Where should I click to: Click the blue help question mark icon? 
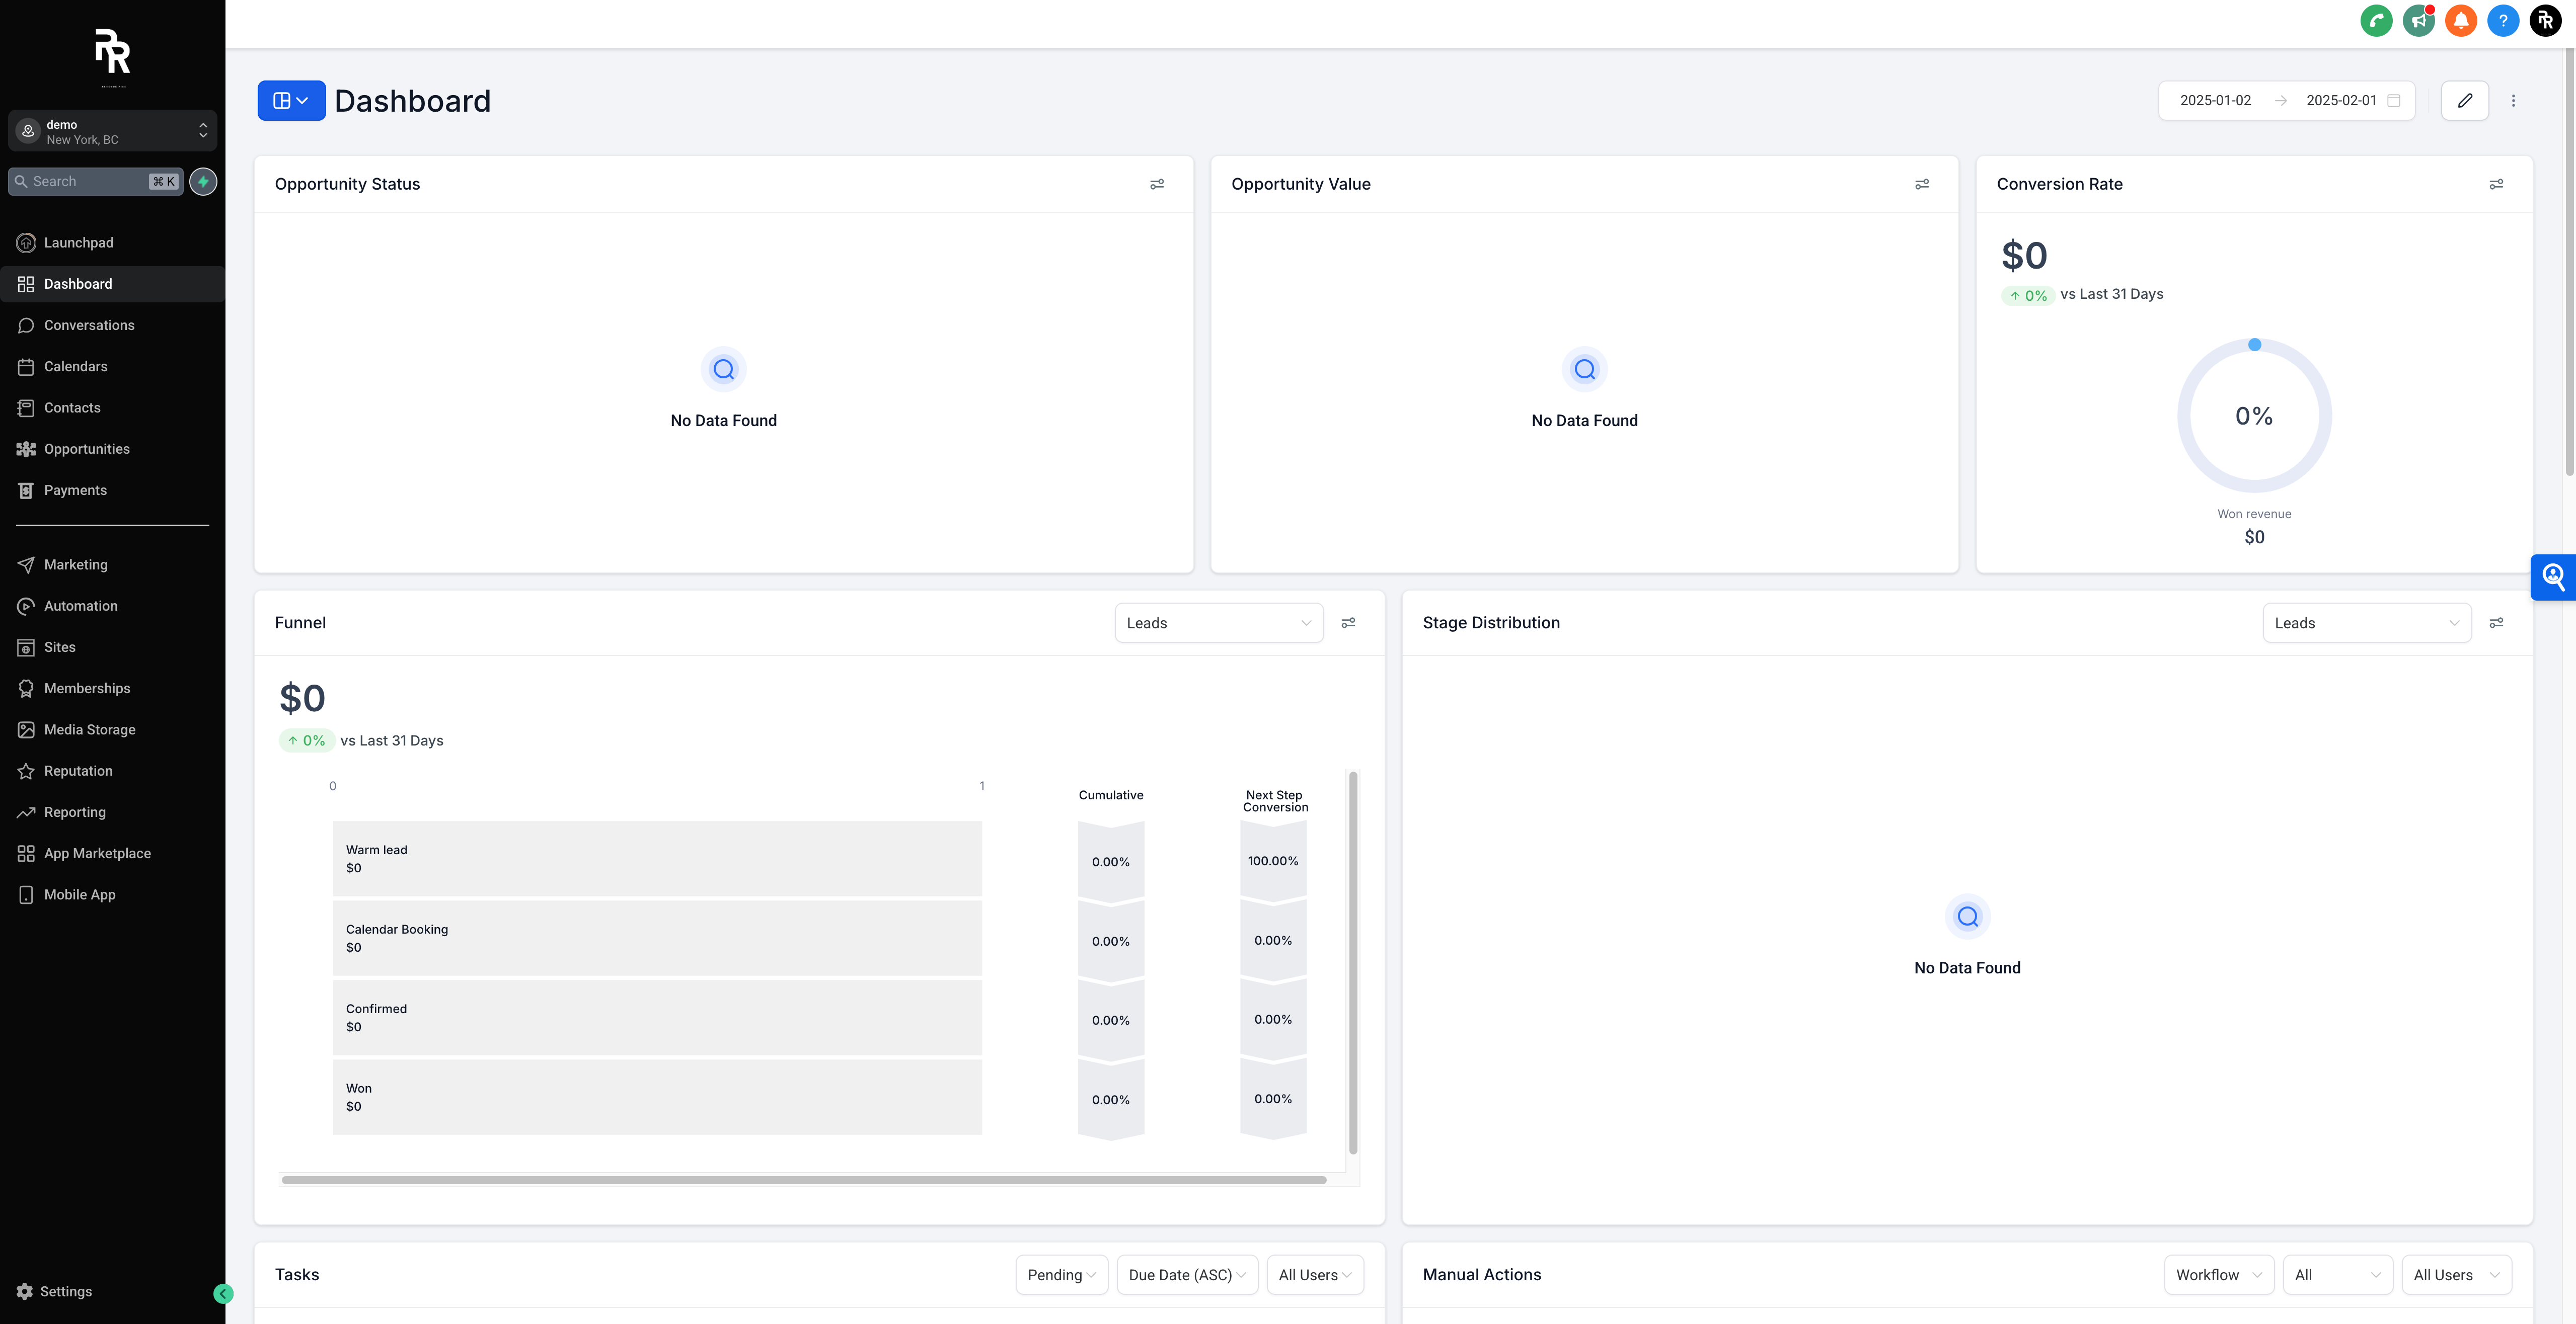(2502, 20)
